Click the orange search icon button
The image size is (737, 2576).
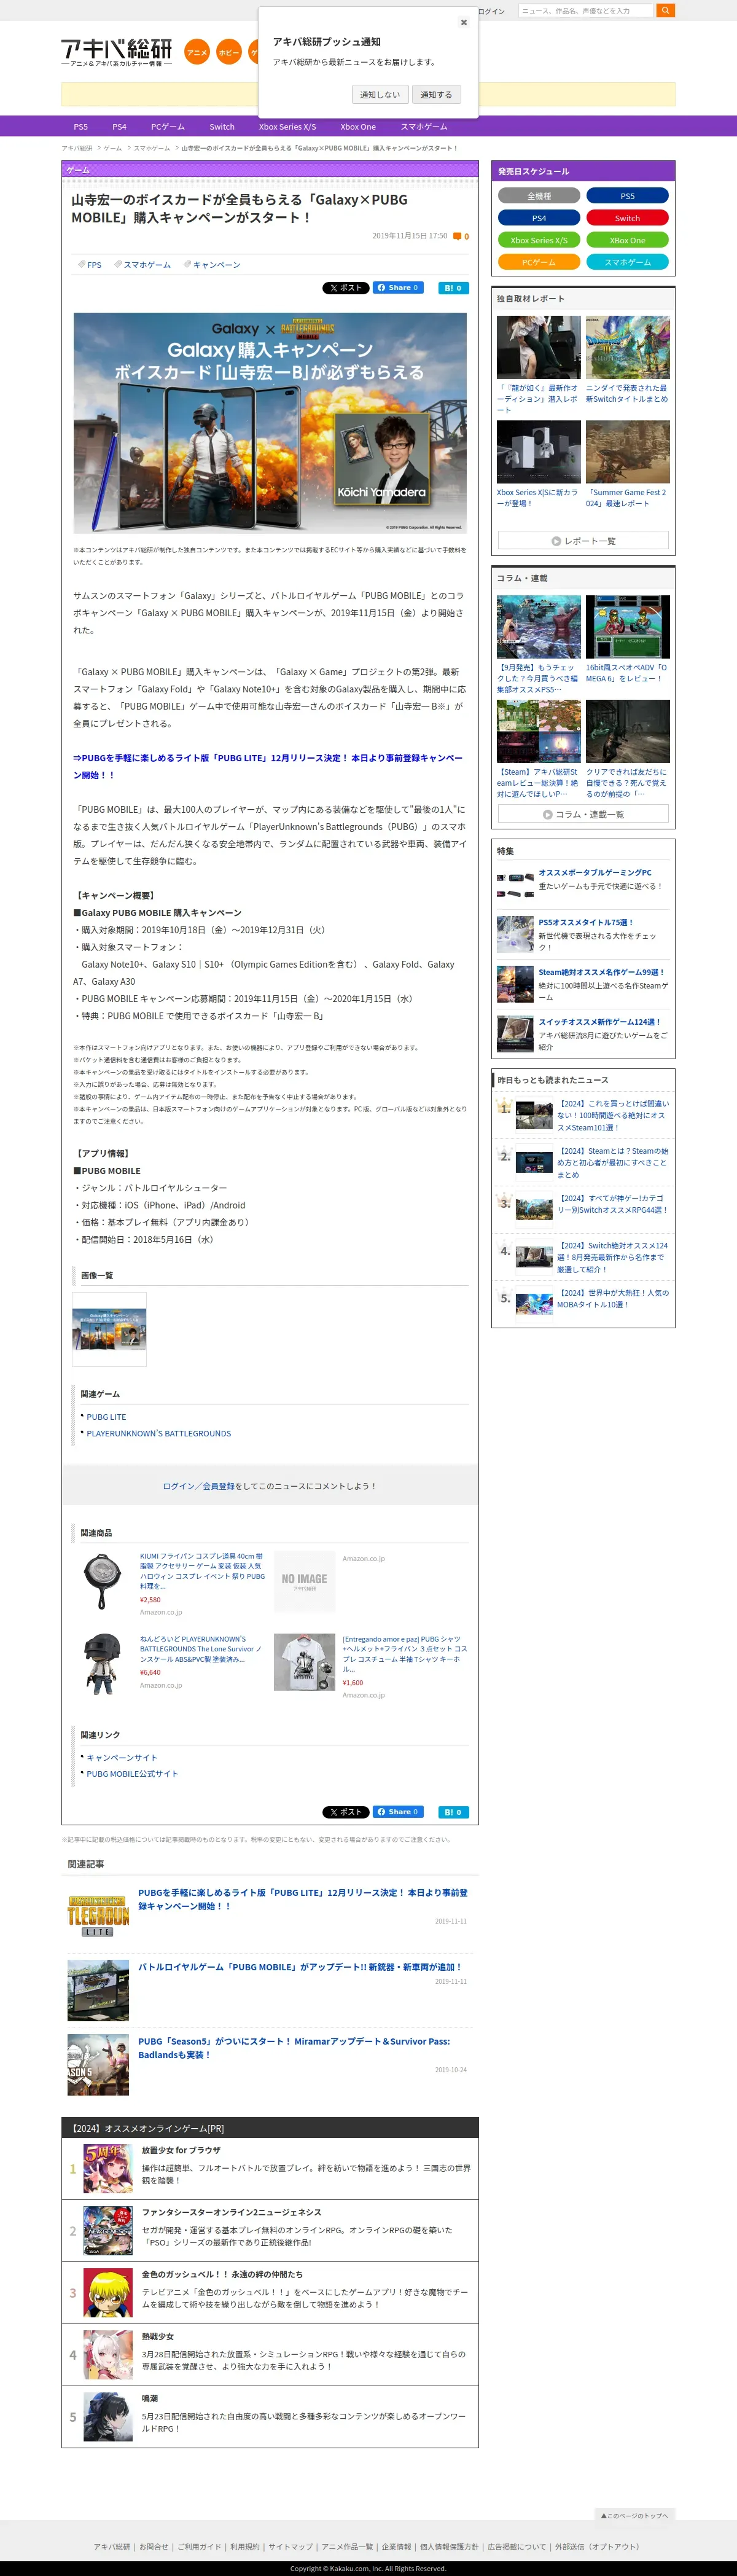click(x=666, y=10)
